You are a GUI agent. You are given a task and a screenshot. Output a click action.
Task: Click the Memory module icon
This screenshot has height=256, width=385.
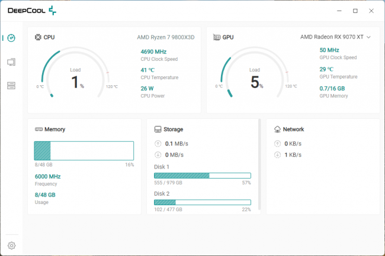click(38, 129)
